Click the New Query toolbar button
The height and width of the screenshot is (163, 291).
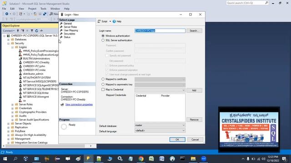point(54,14)
